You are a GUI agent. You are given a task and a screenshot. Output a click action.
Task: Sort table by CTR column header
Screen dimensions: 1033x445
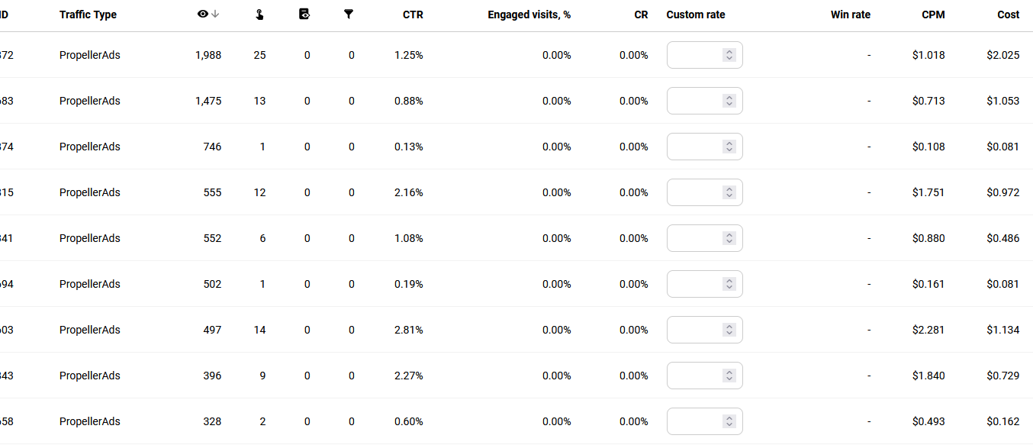click(x=413, y=15)
